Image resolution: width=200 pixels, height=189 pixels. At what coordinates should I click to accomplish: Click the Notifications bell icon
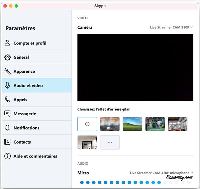pos(7,128)
